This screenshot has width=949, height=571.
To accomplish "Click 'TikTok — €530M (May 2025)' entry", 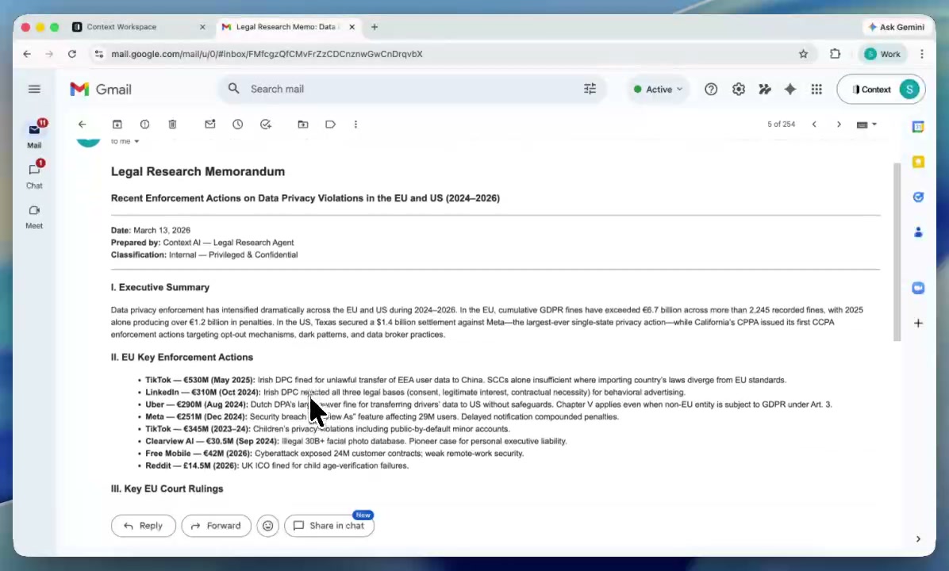I will click(x=200, y=380).
